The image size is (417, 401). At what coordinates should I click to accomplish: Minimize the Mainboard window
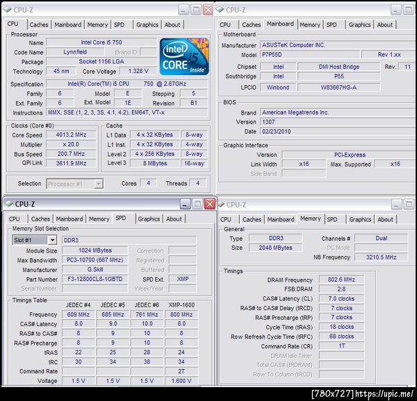tap(395, 10)
